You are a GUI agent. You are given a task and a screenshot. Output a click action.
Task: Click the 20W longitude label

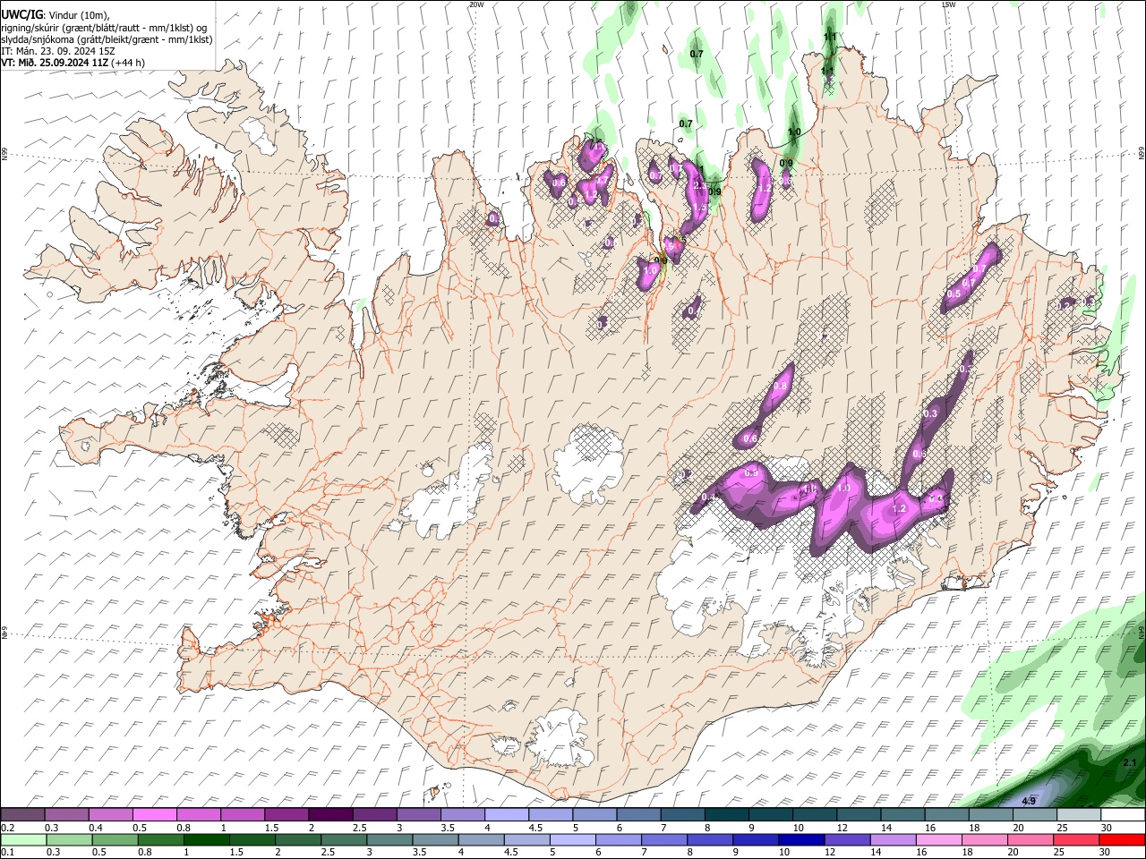pyautogui.click(x=476, y=4)
